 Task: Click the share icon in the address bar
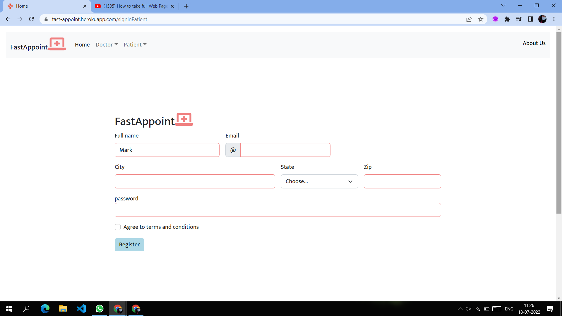tap(469, 19)
